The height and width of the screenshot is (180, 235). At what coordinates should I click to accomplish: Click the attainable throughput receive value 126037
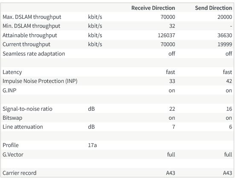pyautogui.click(x=166, y=35)
